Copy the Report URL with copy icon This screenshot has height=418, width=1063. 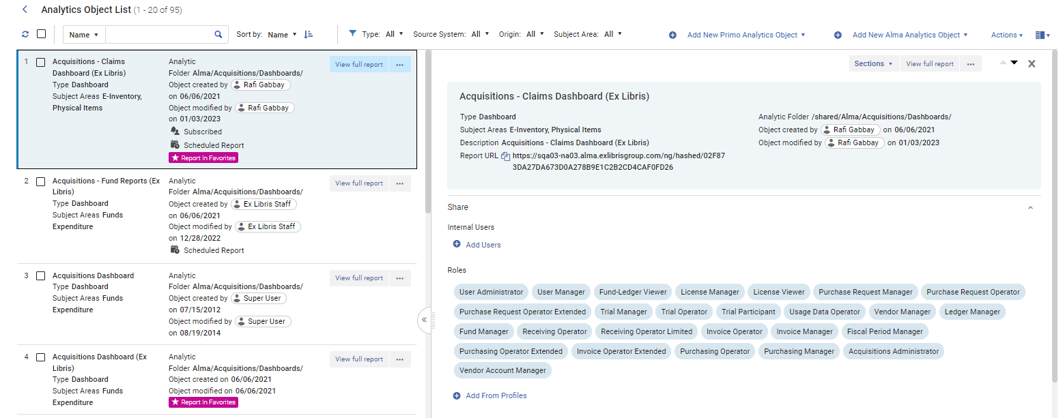pos(505,156)
